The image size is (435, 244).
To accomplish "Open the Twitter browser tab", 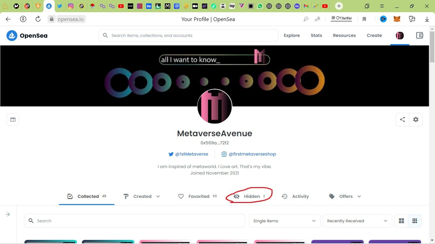I will pos(60,6).
